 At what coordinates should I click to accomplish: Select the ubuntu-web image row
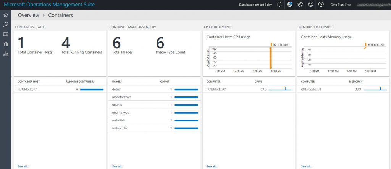coord(154,113)
